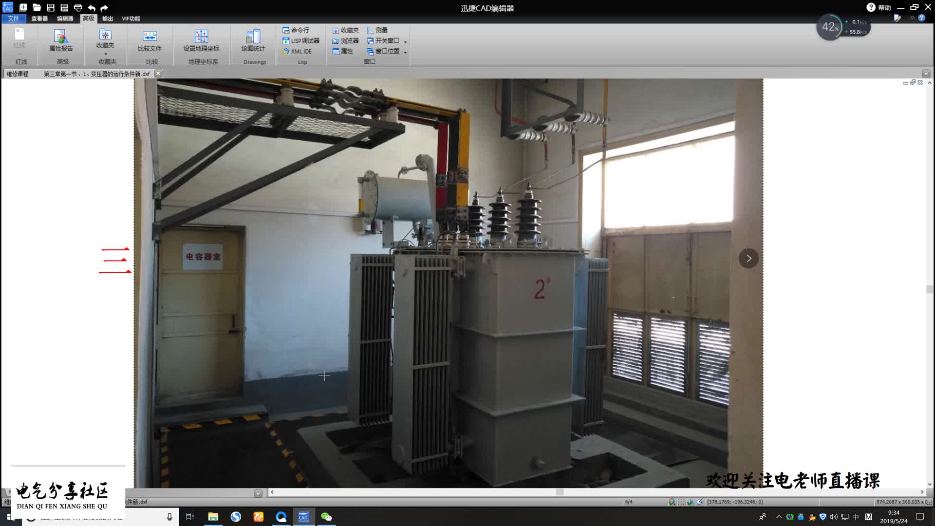Open the 文件 menu
This screenshot has width=935, height=526.
(14, 19)
